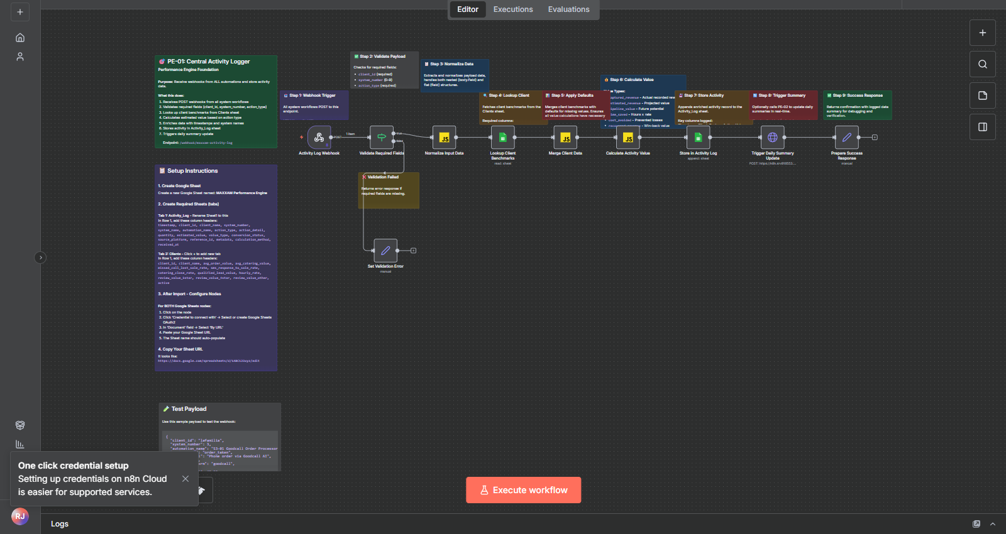Open the Merge Client Data code node
The height and width of the screenshot is (534, 1006).
[565, 137]
